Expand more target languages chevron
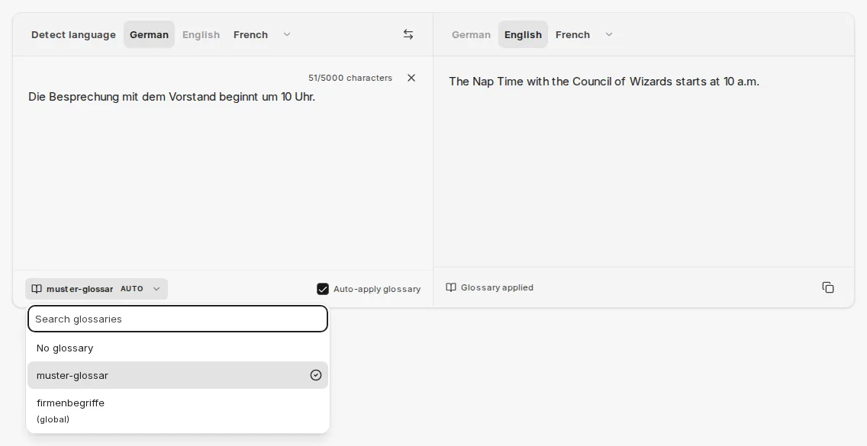This screenshot has width=867, height=446. (609, 34)
